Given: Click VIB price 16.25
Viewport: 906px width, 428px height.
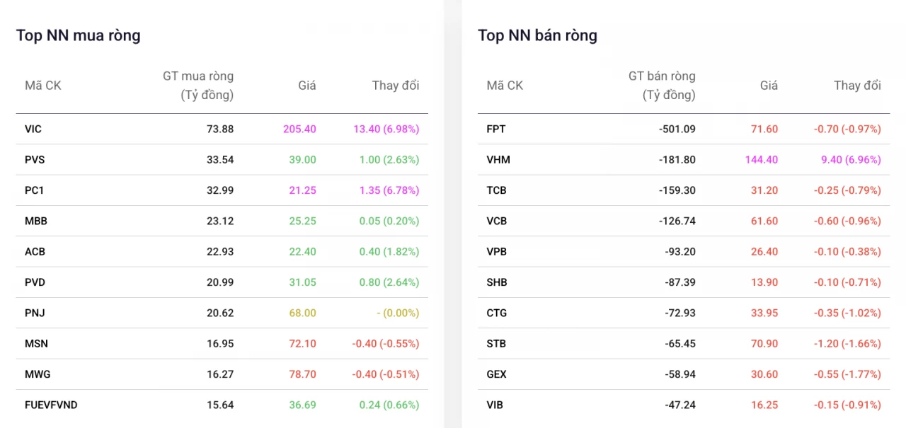Looking at the screenshot, I should (764, 405).
